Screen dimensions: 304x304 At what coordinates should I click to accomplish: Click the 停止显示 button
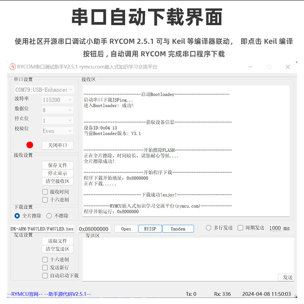[58, 173]
